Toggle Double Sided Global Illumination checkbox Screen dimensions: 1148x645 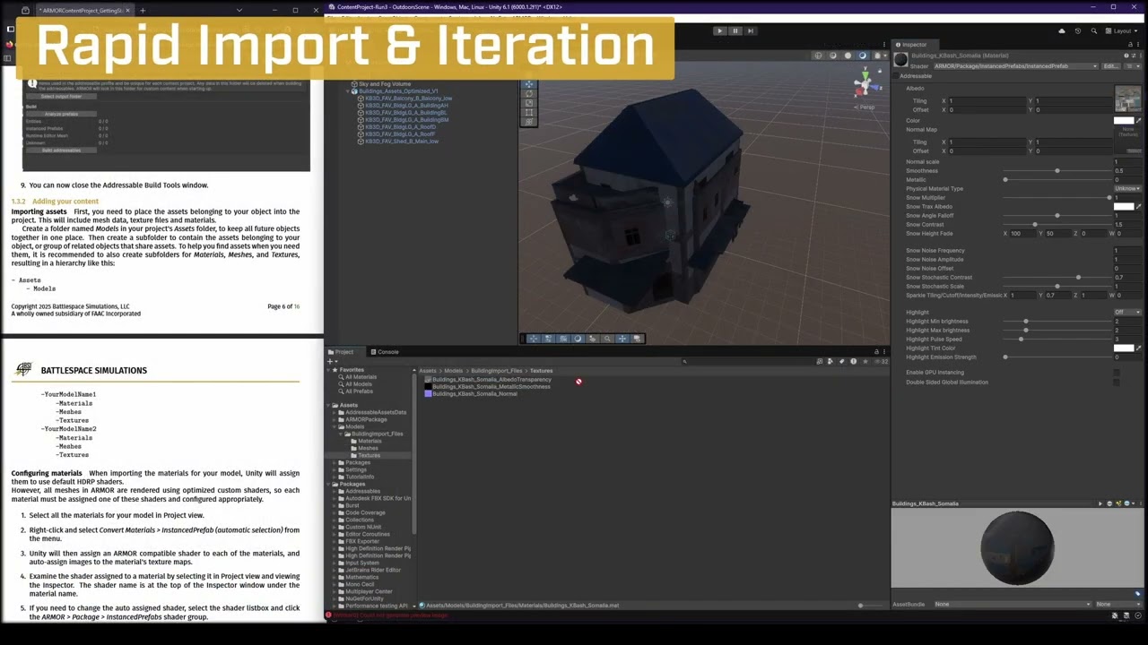[x=1117, y=382]
